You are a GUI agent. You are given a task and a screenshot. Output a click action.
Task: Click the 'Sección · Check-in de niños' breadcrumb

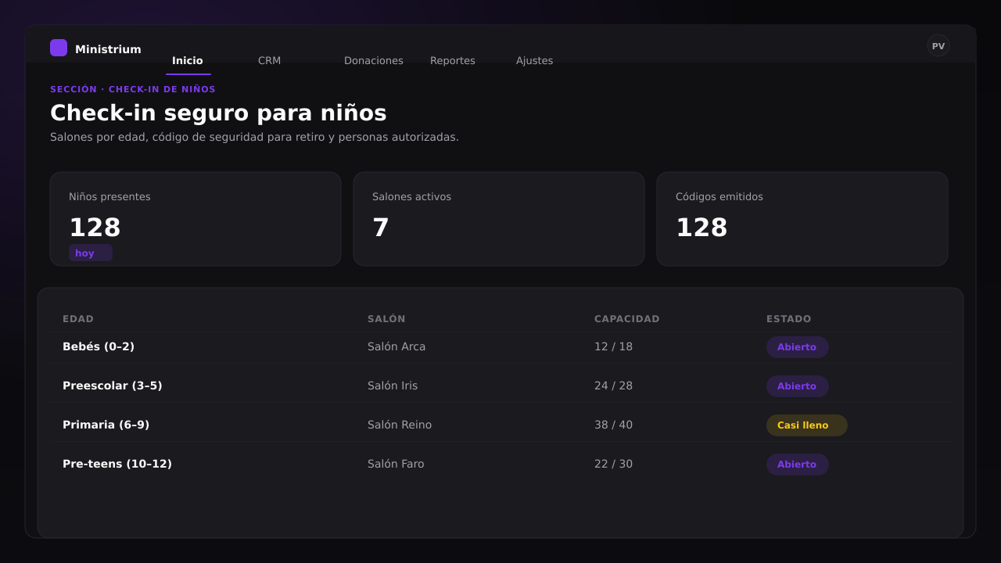point(133,89)
